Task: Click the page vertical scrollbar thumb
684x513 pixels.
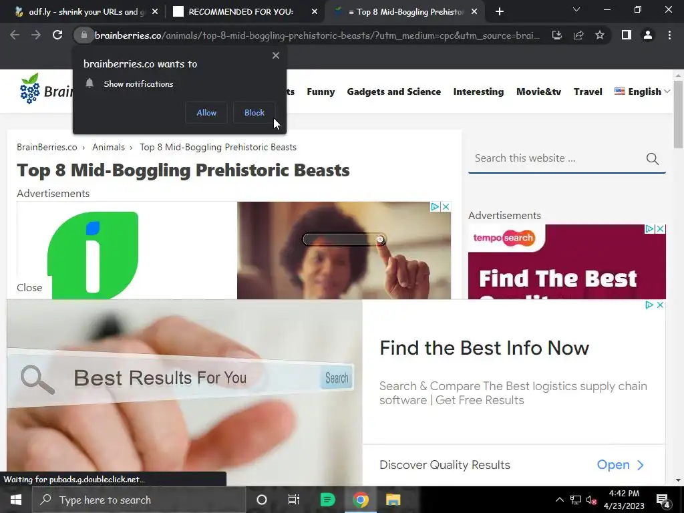Action: click(x=679, y=114)
